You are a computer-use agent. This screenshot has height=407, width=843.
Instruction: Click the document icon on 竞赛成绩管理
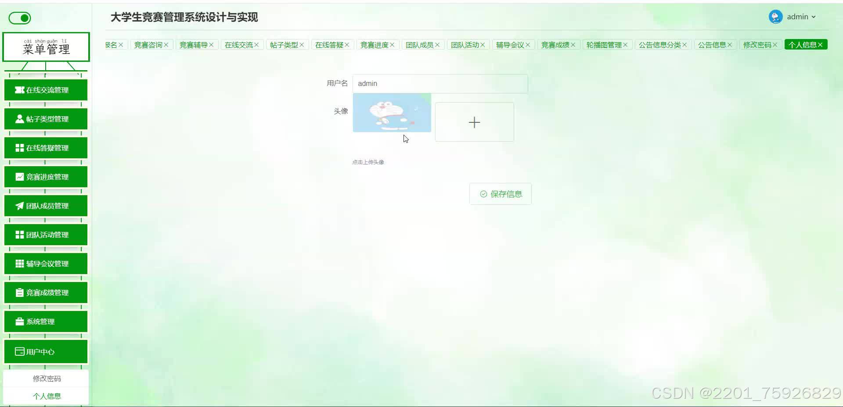coord(19,293)
